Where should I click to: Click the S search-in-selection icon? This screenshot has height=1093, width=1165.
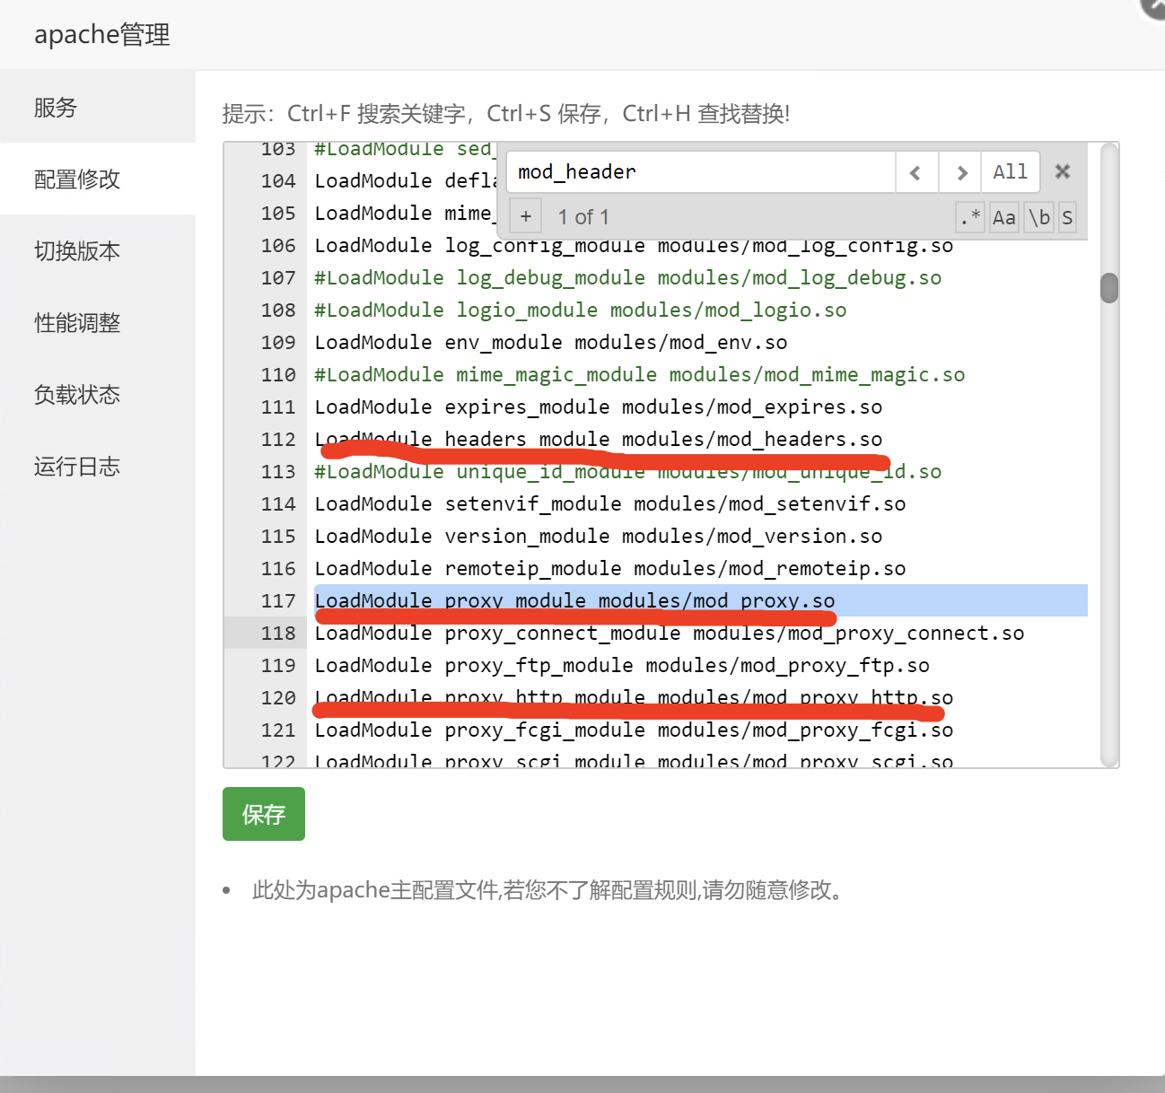coord(1067,217)
